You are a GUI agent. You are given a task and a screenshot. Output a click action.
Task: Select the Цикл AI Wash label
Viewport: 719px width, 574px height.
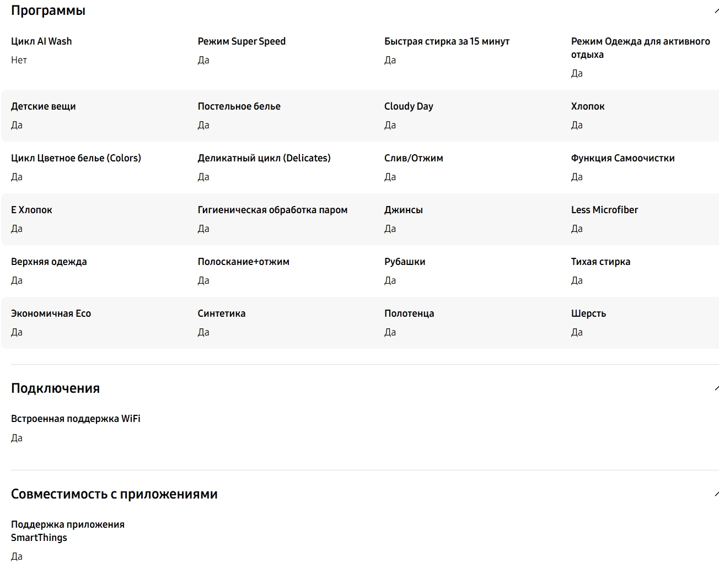41,41
